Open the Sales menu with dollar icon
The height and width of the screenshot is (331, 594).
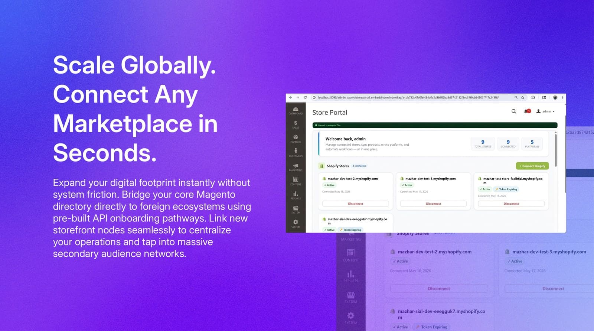[296, 125]
